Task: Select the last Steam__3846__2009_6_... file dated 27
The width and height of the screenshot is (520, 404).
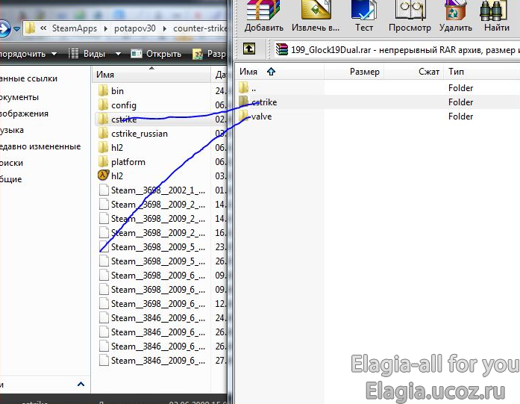Action: (x=158, y=361)
